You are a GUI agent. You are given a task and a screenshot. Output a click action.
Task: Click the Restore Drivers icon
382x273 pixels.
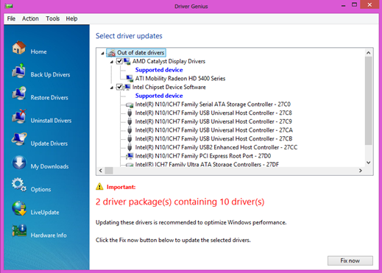[x=19, y=93]
